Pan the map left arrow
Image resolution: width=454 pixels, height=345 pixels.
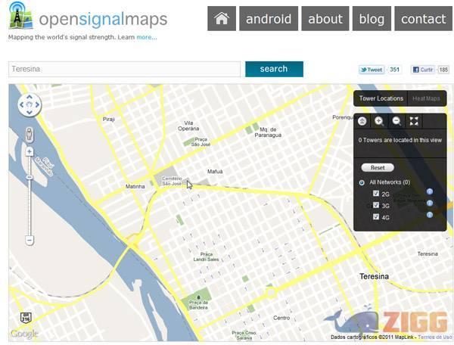click(22, 104)
